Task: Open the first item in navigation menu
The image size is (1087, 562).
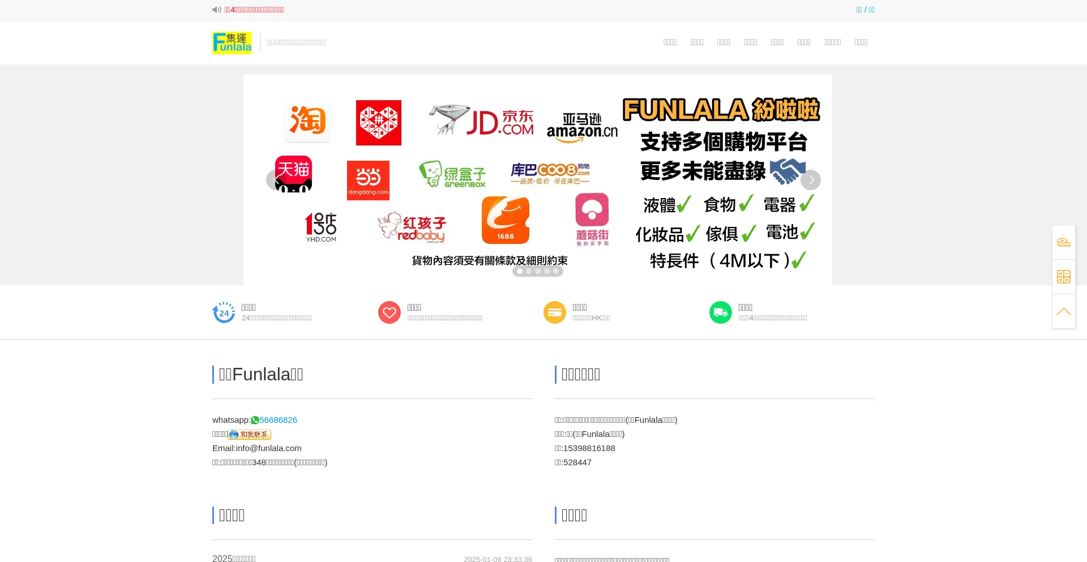Action: (670, 42)
